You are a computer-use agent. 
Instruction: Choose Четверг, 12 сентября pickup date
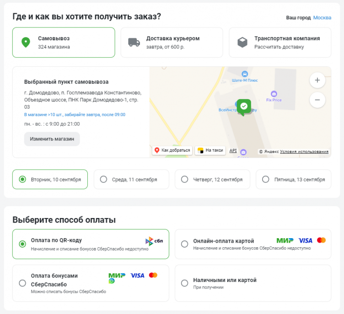(x=212, y=179)
